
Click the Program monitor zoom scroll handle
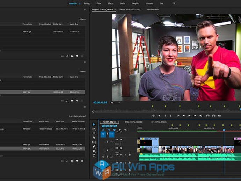(x=93, y=111)
